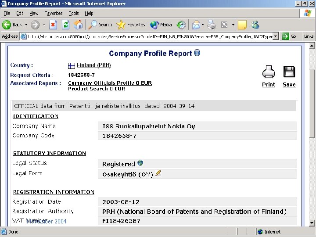Click the Windows logo throbber
The width and height of the screenshot is (316, 237).
(308, 13)
